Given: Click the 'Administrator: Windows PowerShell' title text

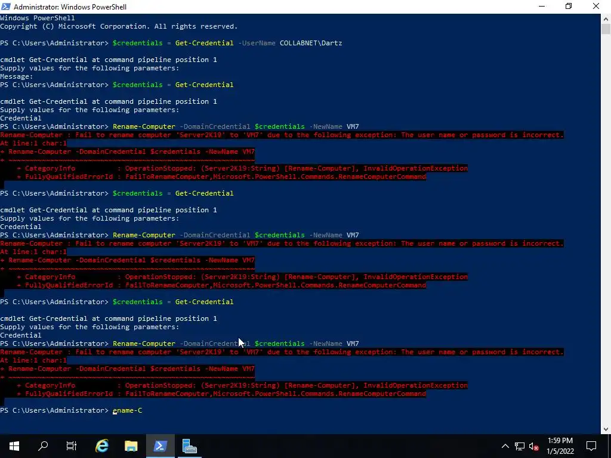Looking at the screenshot, I should coord(70,7).
